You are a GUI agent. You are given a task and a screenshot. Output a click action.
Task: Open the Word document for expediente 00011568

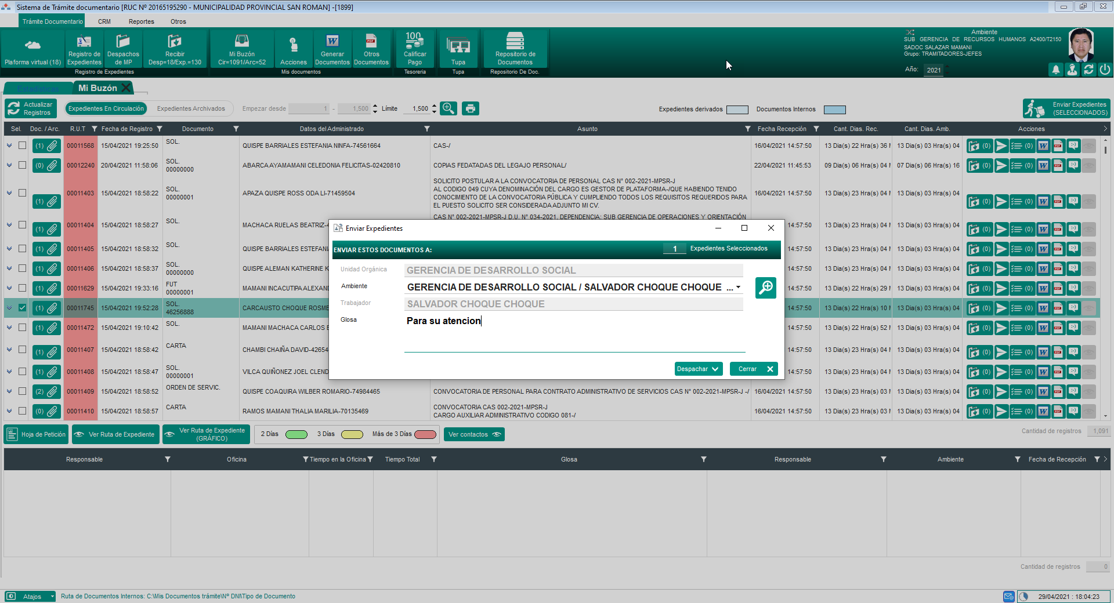point(1044,146)
